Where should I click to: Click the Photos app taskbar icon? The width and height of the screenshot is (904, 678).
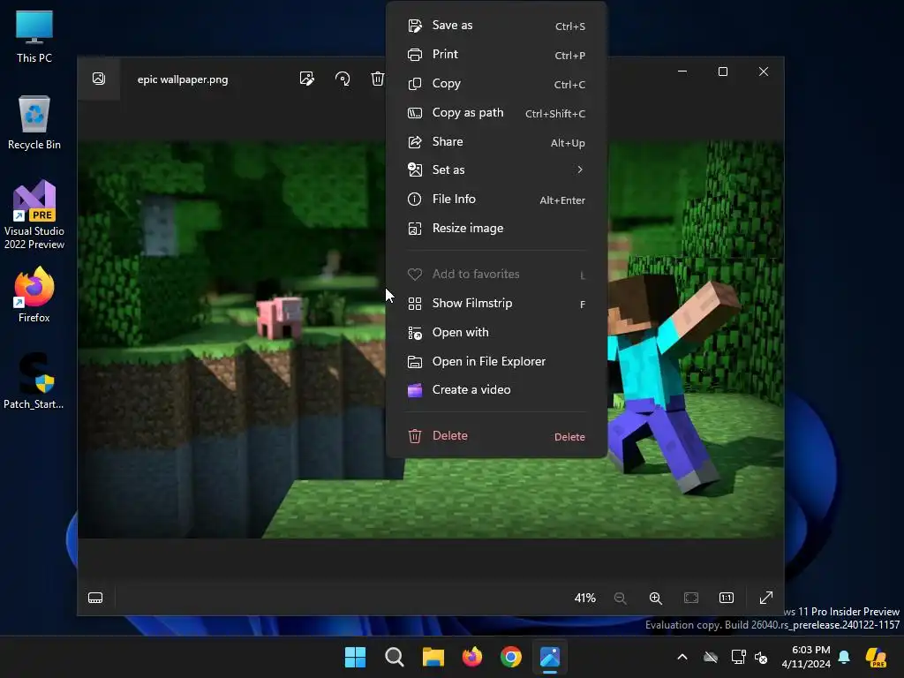[x=550, y=657]
